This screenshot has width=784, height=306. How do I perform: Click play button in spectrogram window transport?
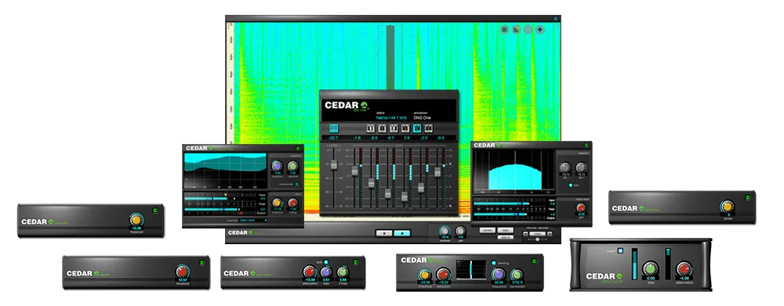(384, 233)
